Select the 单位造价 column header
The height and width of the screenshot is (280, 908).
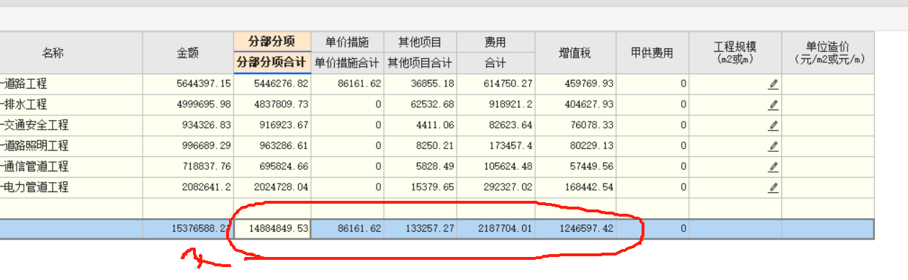[x=828, y=53]
